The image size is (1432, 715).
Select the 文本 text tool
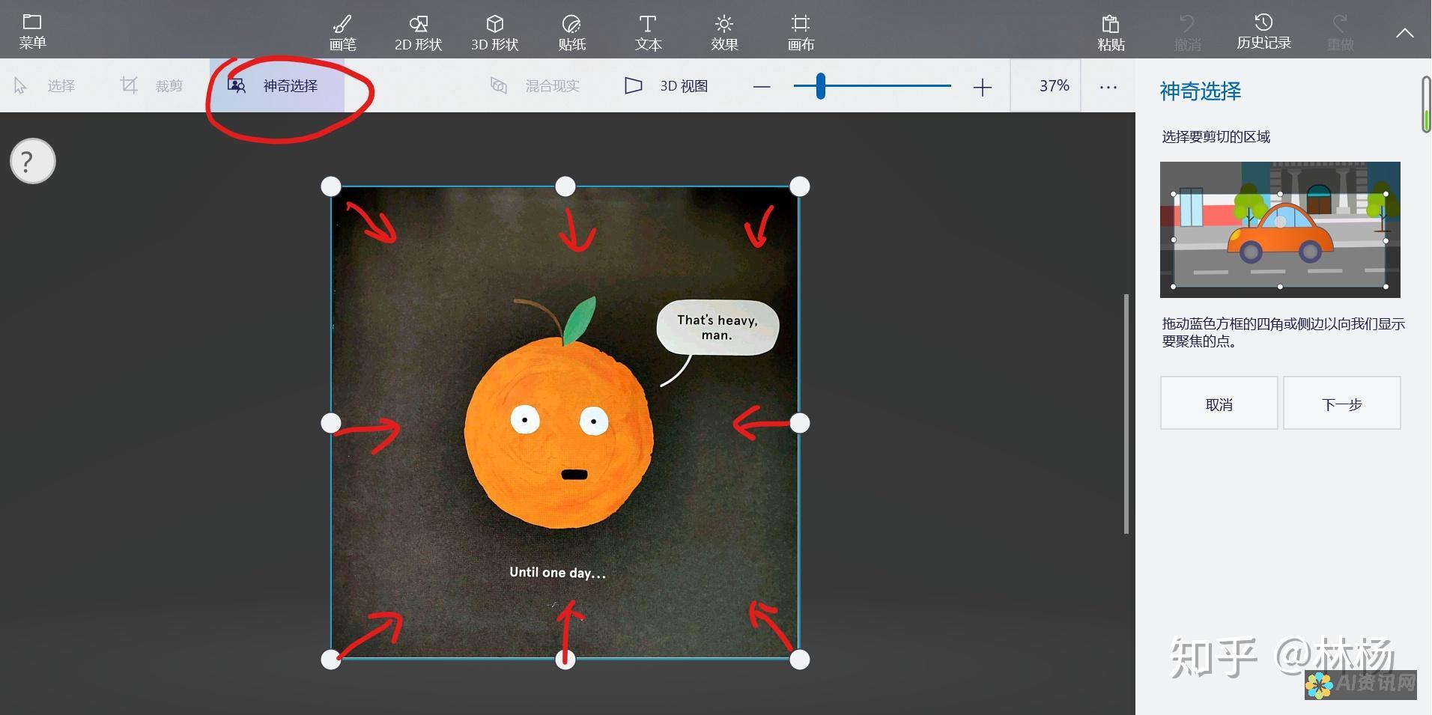coord(648,33)
